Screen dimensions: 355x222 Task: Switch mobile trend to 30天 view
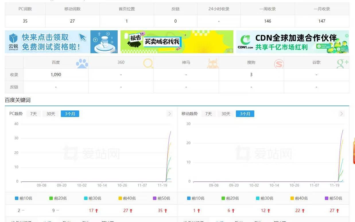click(x=225, y=114)
